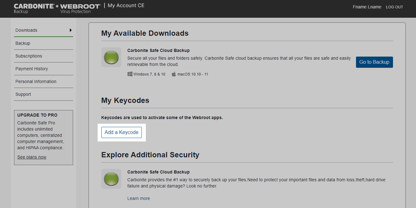Viewport: 416px width, 208px height.
Task: Click the green orb icon under Explore Additional Security
Action: pyautogui.click(x=111, y=179)
